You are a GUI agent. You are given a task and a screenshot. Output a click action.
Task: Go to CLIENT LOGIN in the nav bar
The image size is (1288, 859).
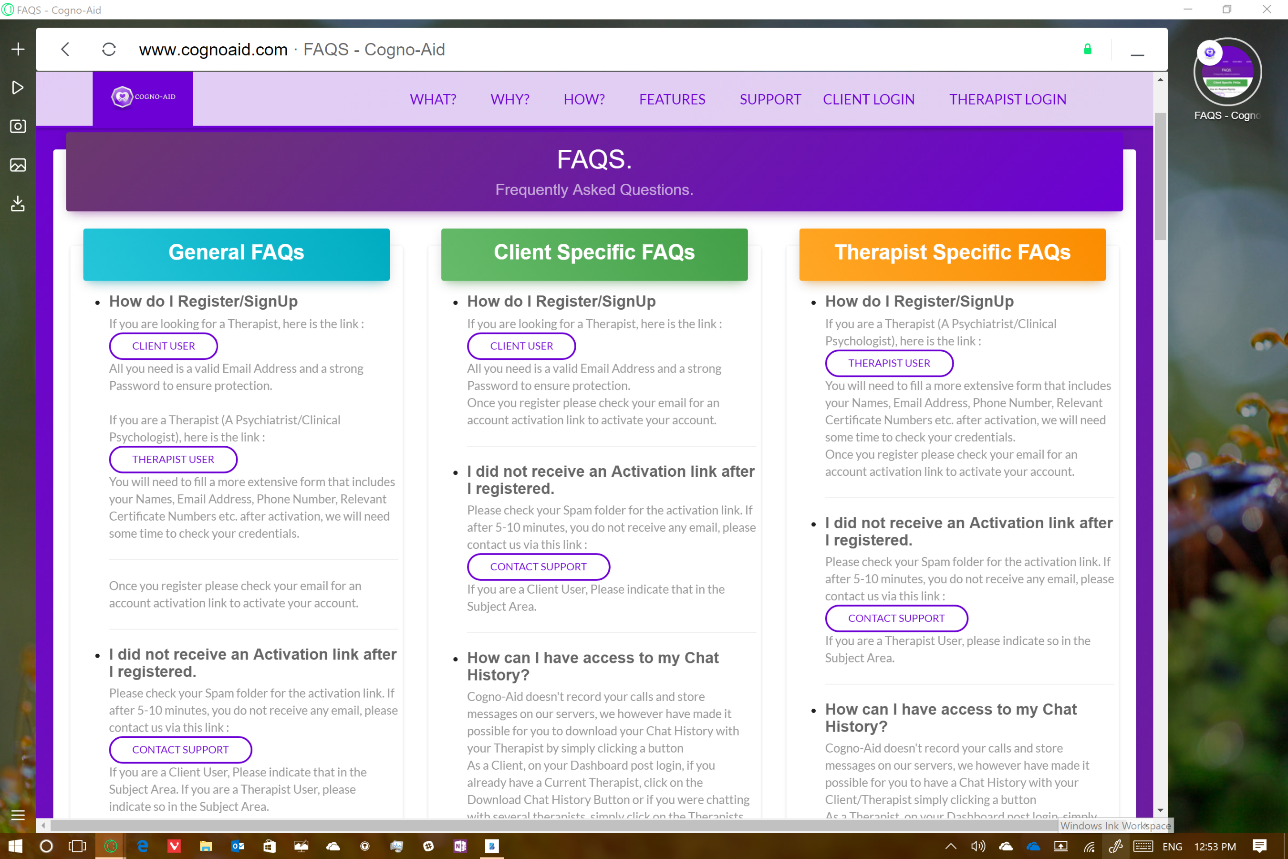[869, 99]
